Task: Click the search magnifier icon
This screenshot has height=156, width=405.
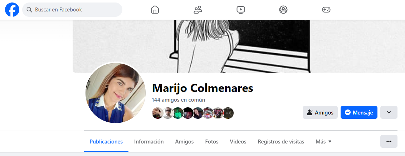Action: click(29, 10)
